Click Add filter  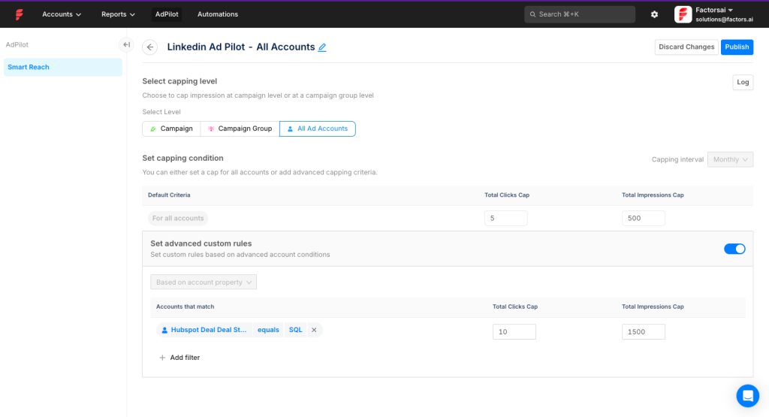point(179,358)
